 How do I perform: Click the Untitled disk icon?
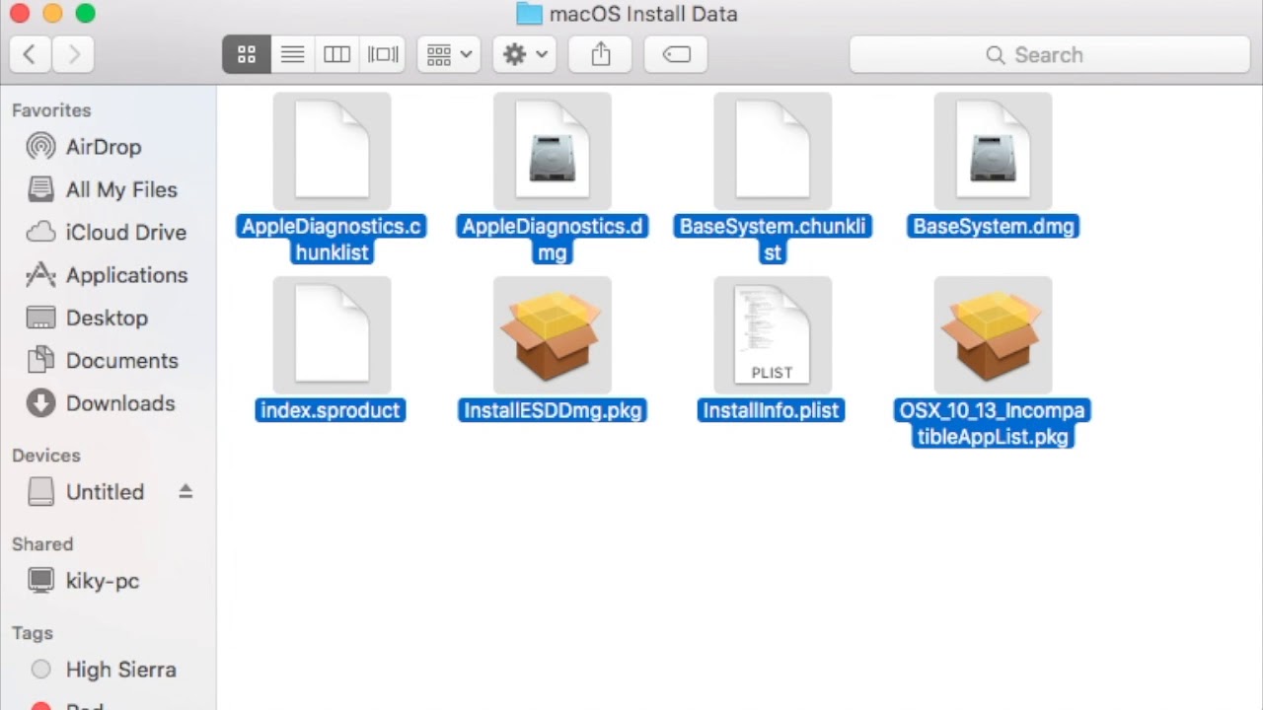pyautogui.click(x=40, y=491)
